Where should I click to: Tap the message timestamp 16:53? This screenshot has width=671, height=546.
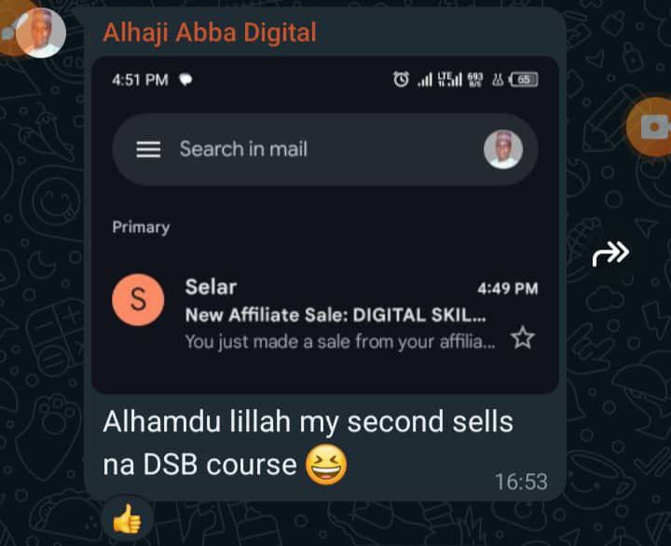tap(521, 482)
